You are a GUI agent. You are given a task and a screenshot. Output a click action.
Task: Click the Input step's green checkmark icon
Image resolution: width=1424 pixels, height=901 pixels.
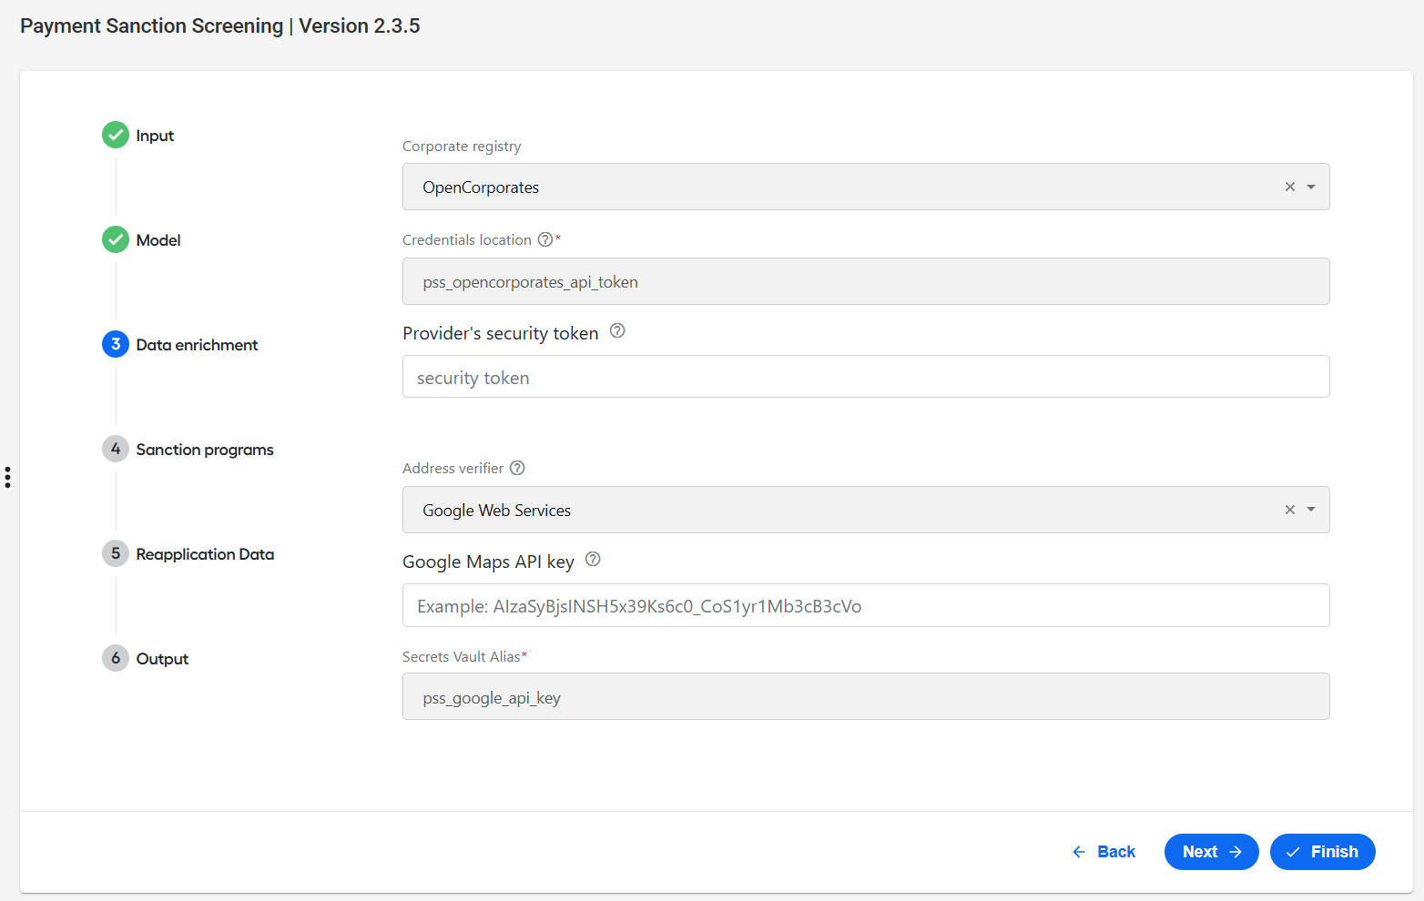point(116,135)
